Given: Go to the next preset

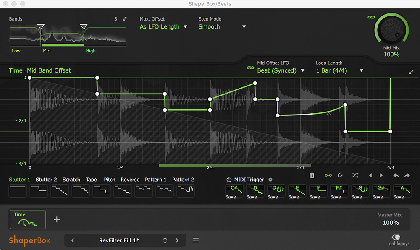Looking at the screenshot, I should (x=177, y=240).
